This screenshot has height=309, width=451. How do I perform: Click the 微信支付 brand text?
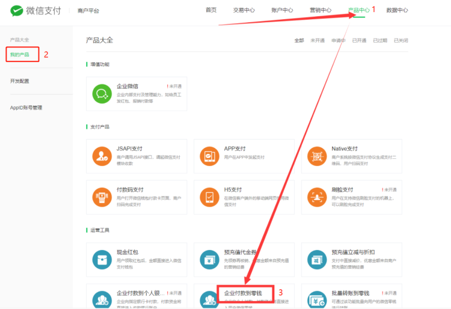pyautogui.click(x=44, y=11)
